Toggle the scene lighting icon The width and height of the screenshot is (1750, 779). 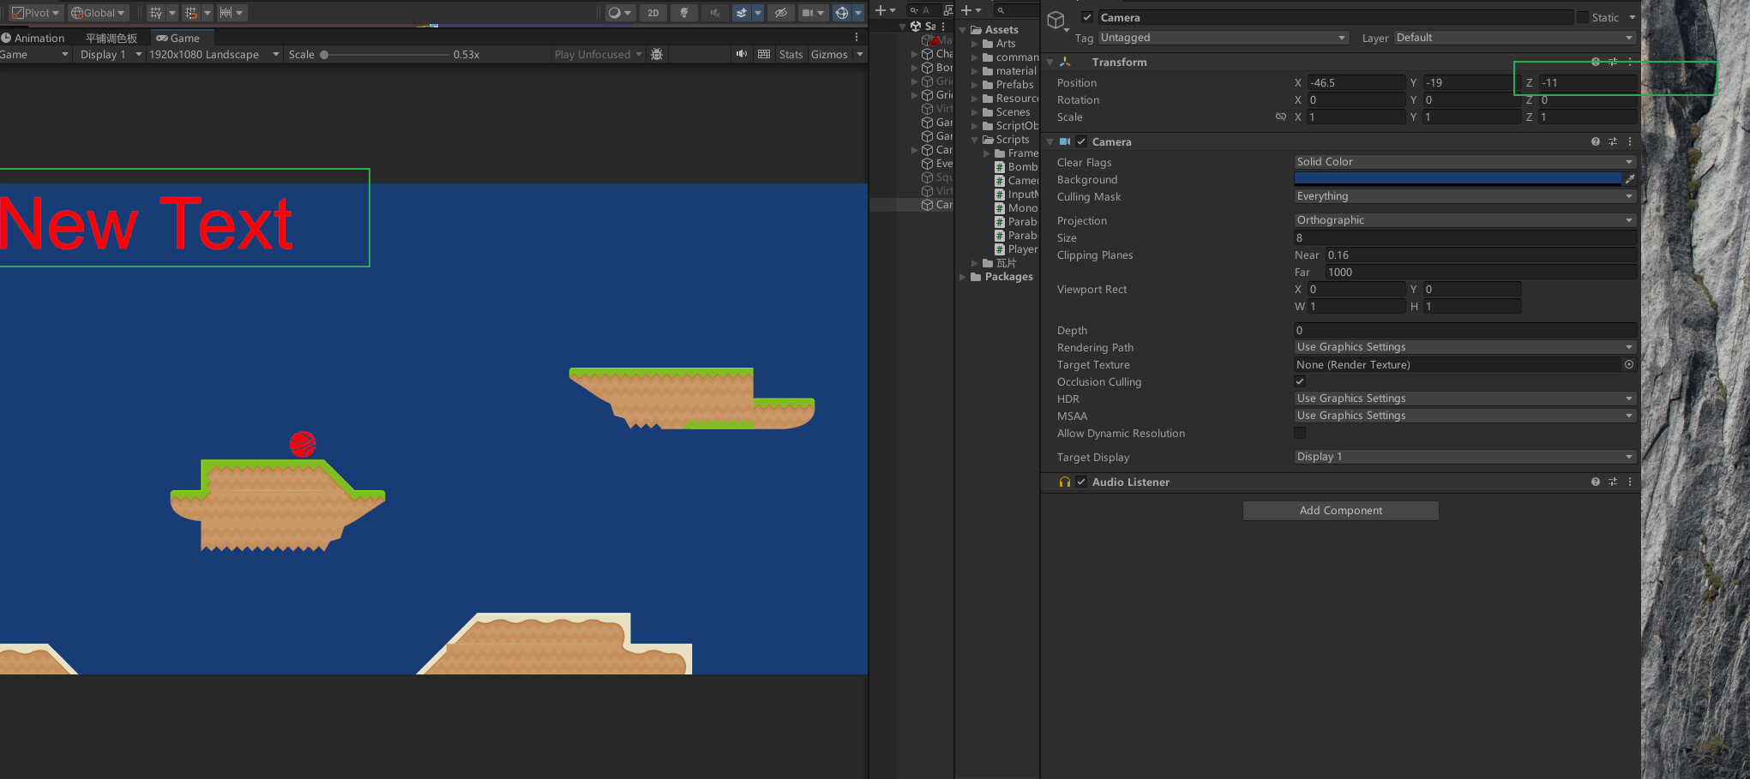click(x=684, y=13)
